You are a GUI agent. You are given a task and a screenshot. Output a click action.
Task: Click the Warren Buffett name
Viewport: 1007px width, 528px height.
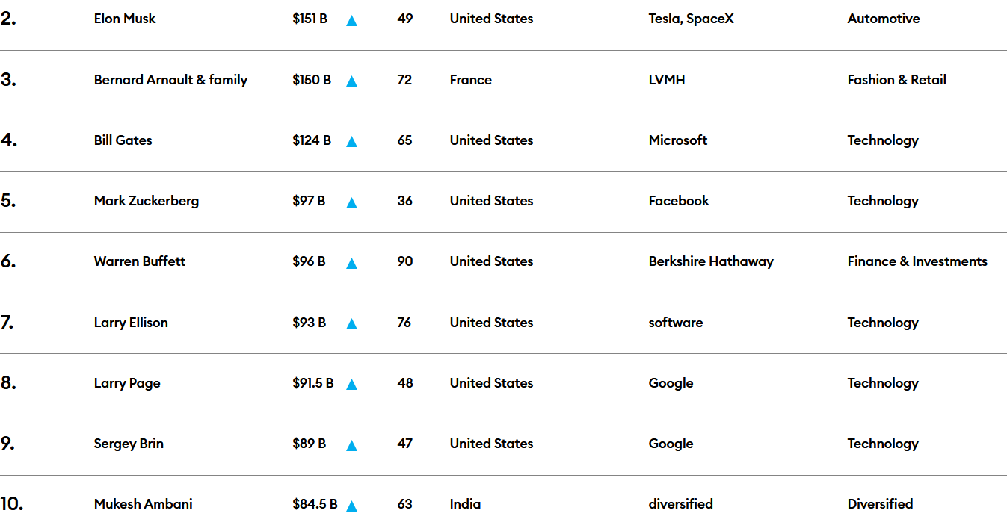(140, 261)
